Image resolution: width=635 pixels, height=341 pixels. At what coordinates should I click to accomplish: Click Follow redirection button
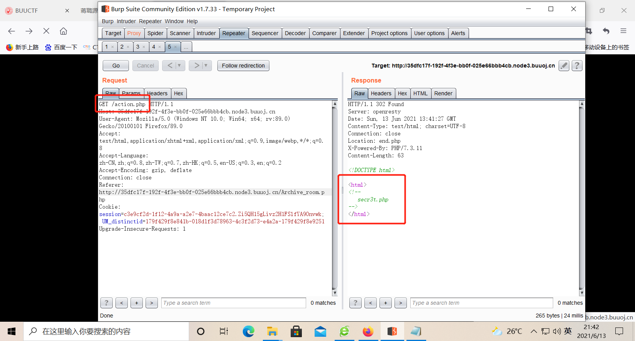[243, 66]
